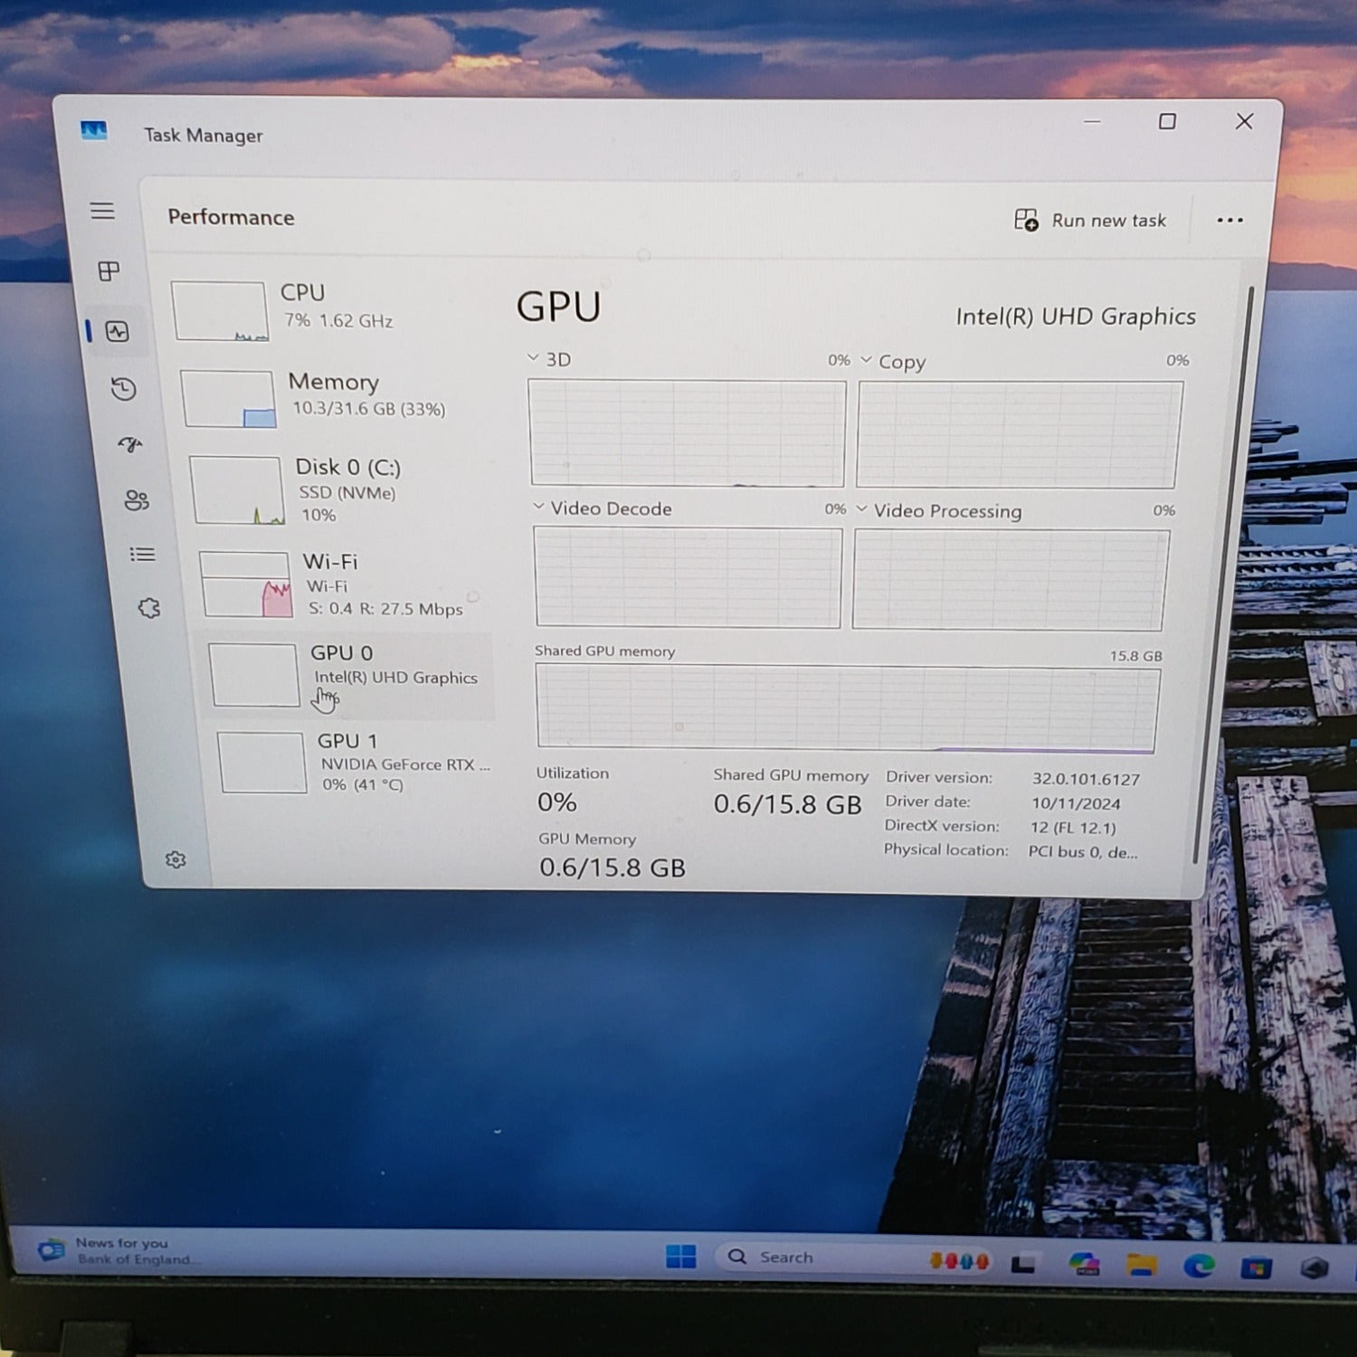This screenshot has height=1357, width=1357.
Task: Open the hamburger navigation menu
Action: pyautogui.click(x=102, y=211)
